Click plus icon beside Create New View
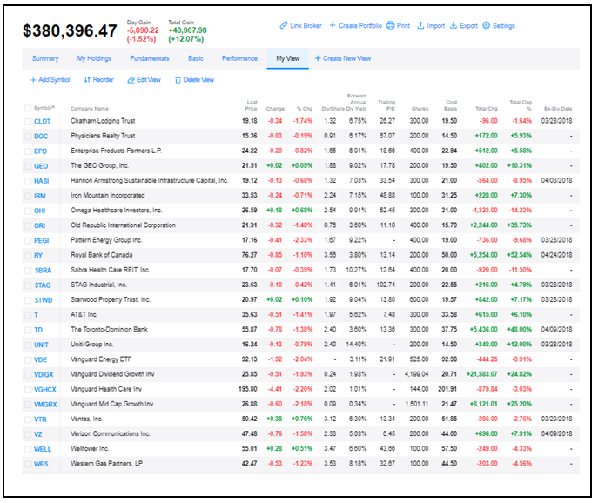This screenshot has height=503, width=598. (x=318, y=58)
